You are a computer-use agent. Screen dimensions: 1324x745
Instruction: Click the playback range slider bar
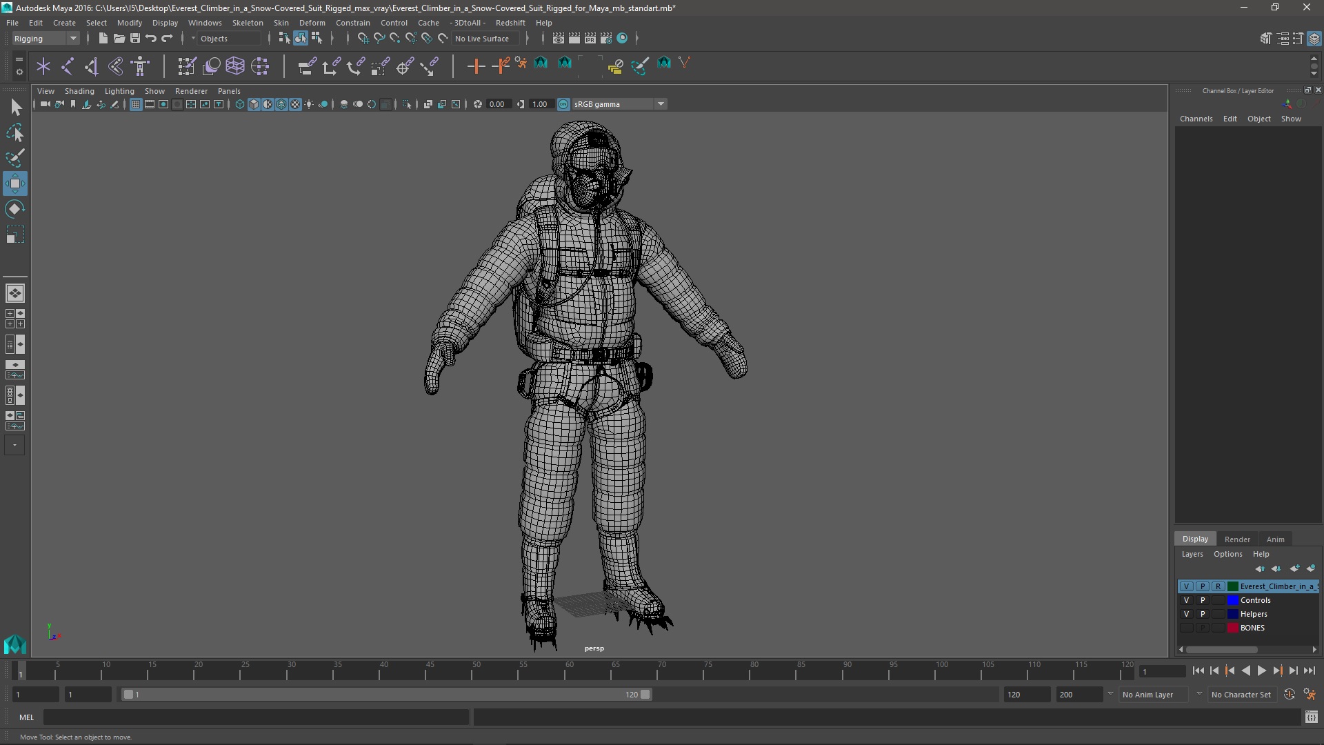(386, 695)
